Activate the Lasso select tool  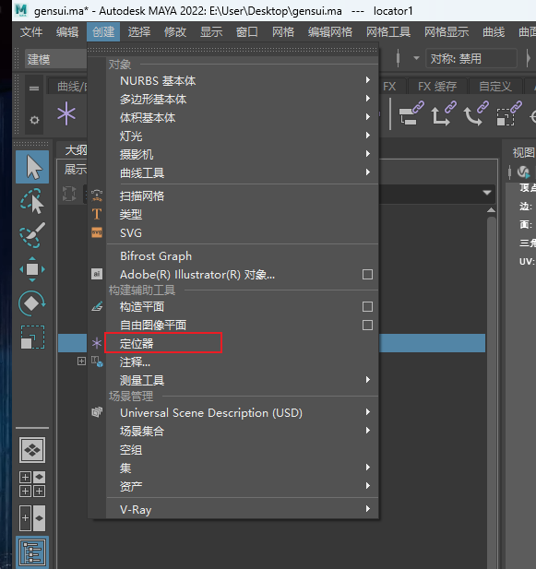tap(32, 201)
